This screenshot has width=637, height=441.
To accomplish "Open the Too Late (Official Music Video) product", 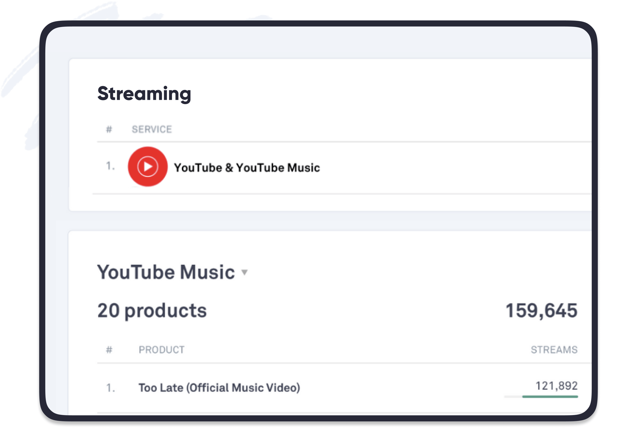I will (219, 387).
